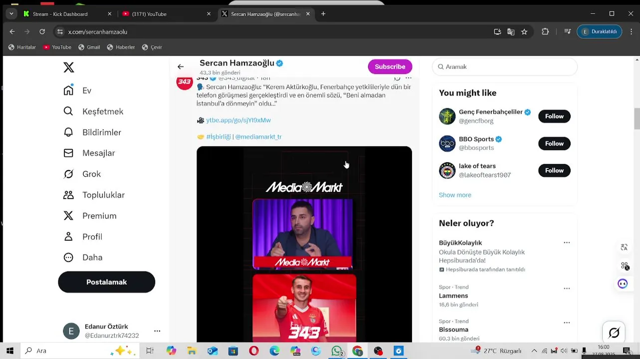Open Profil from the sidebar

(x=83, y=237)
